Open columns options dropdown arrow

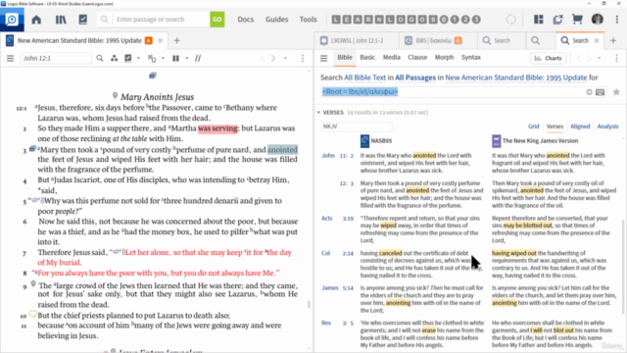[187, 59]
